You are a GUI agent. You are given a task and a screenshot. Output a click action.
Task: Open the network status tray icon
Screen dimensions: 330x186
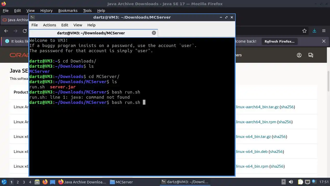tap(308, 182)
